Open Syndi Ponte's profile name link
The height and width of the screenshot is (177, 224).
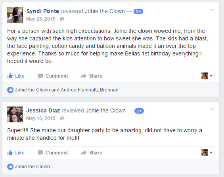pos(43,11)
